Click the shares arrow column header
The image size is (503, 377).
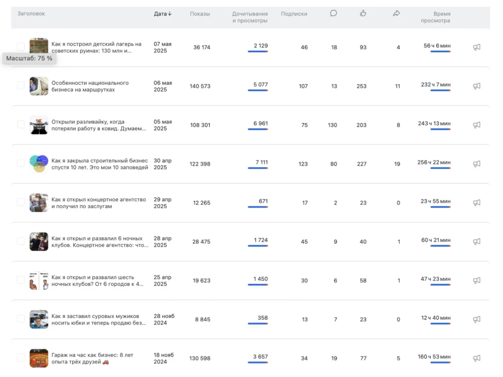click(396, 13)
